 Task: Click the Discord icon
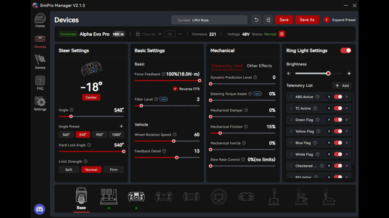[x=40, y=209]
